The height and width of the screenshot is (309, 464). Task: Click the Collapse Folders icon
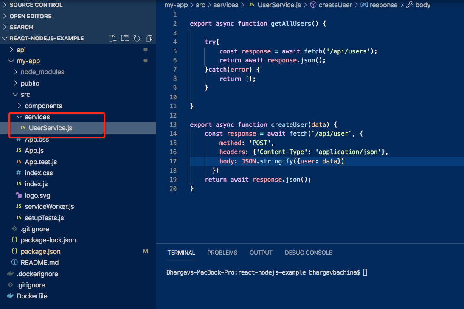click(x=149, y=38)
